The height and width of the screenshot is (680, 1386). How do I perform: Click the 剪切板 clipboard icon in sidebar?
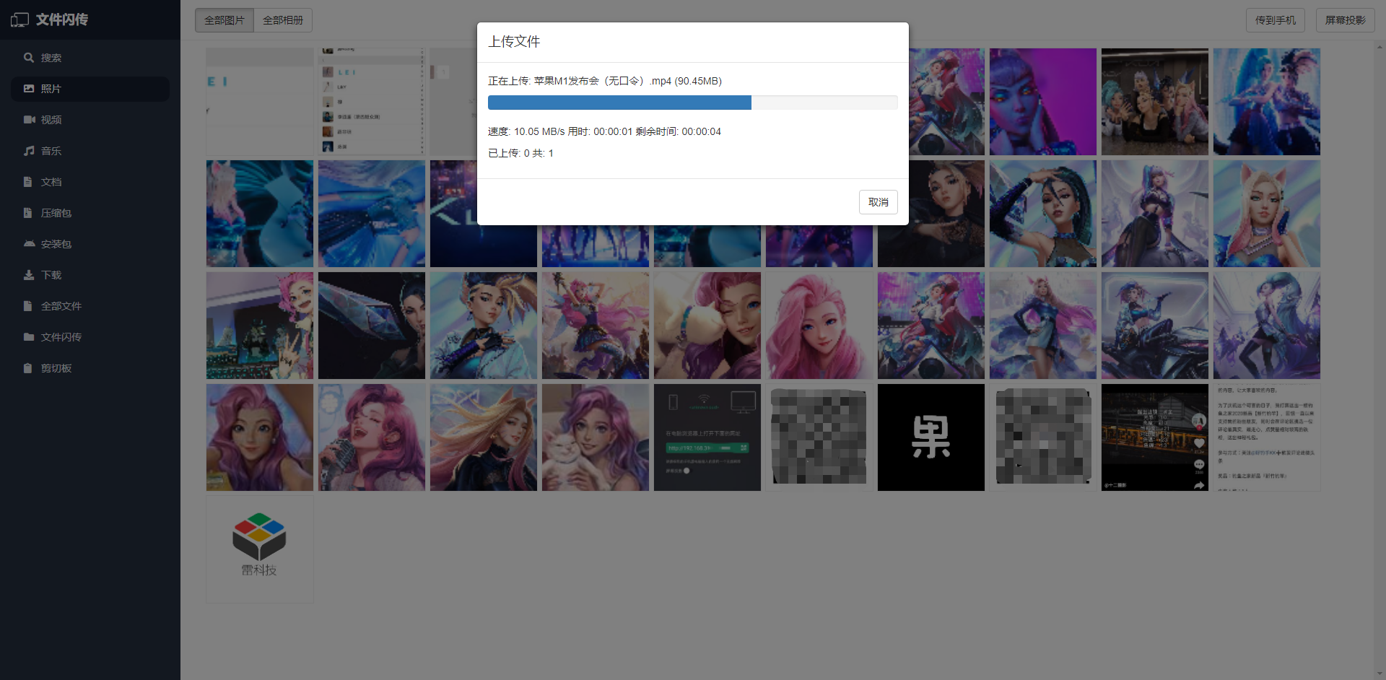tap(27, 368)
